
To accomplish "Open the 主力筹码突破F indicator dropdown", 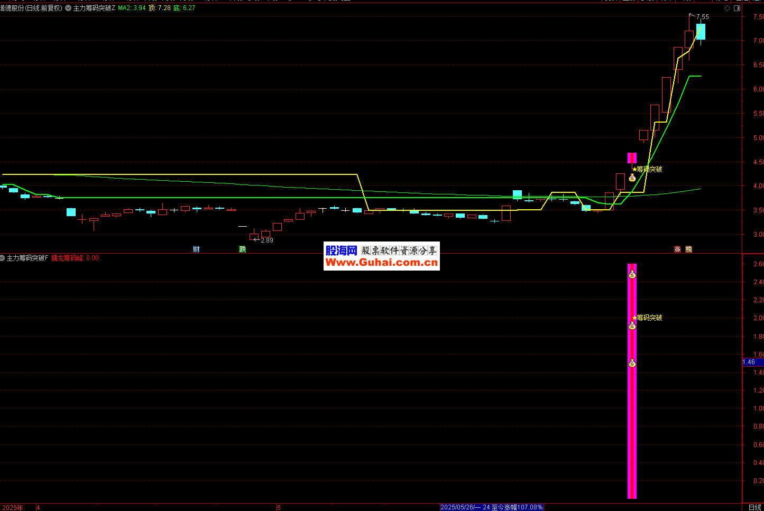I will click(3, 258).
